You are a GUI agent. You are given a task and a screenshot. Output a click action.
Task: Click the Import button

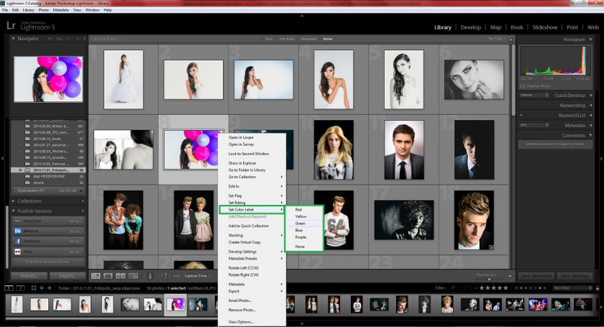(29, 276)
